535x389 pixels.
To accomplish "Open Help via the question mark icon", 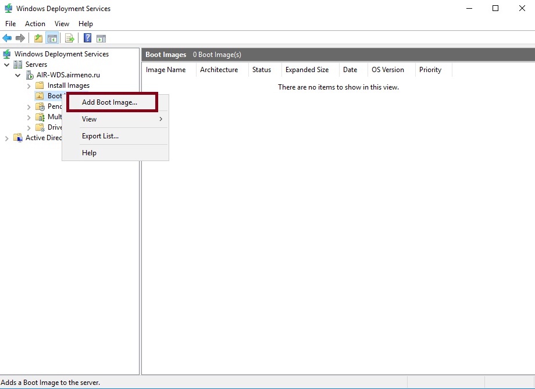I will (87, 38).
